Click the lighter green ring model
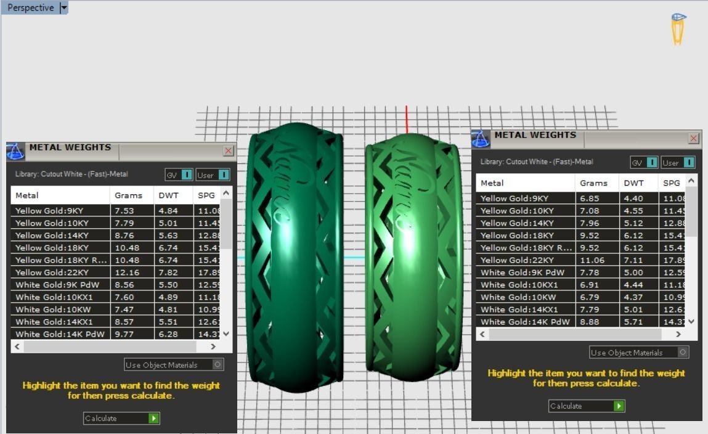The image size is (708, 434). click(414, 256)
